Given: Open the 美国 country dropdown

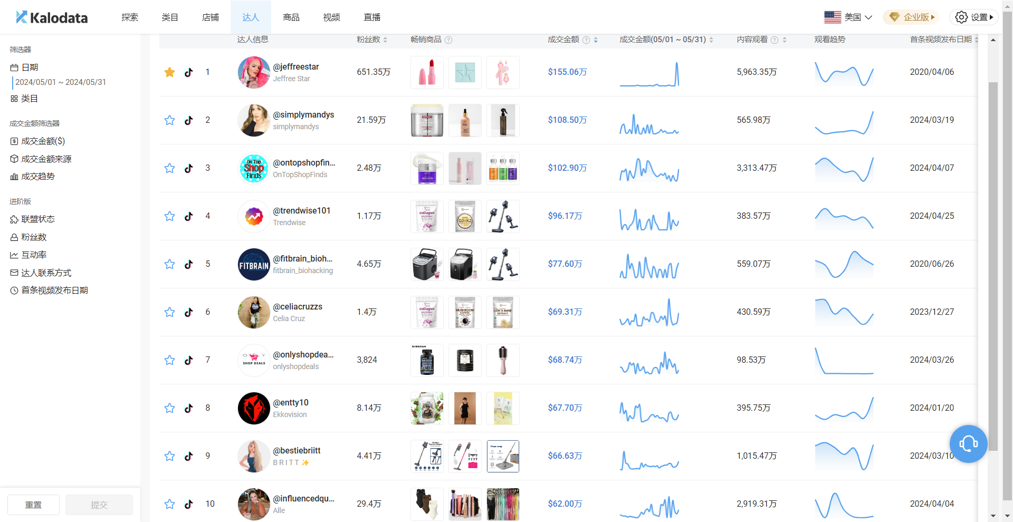Looking at the screenshot, I should (x=848, y=17).
